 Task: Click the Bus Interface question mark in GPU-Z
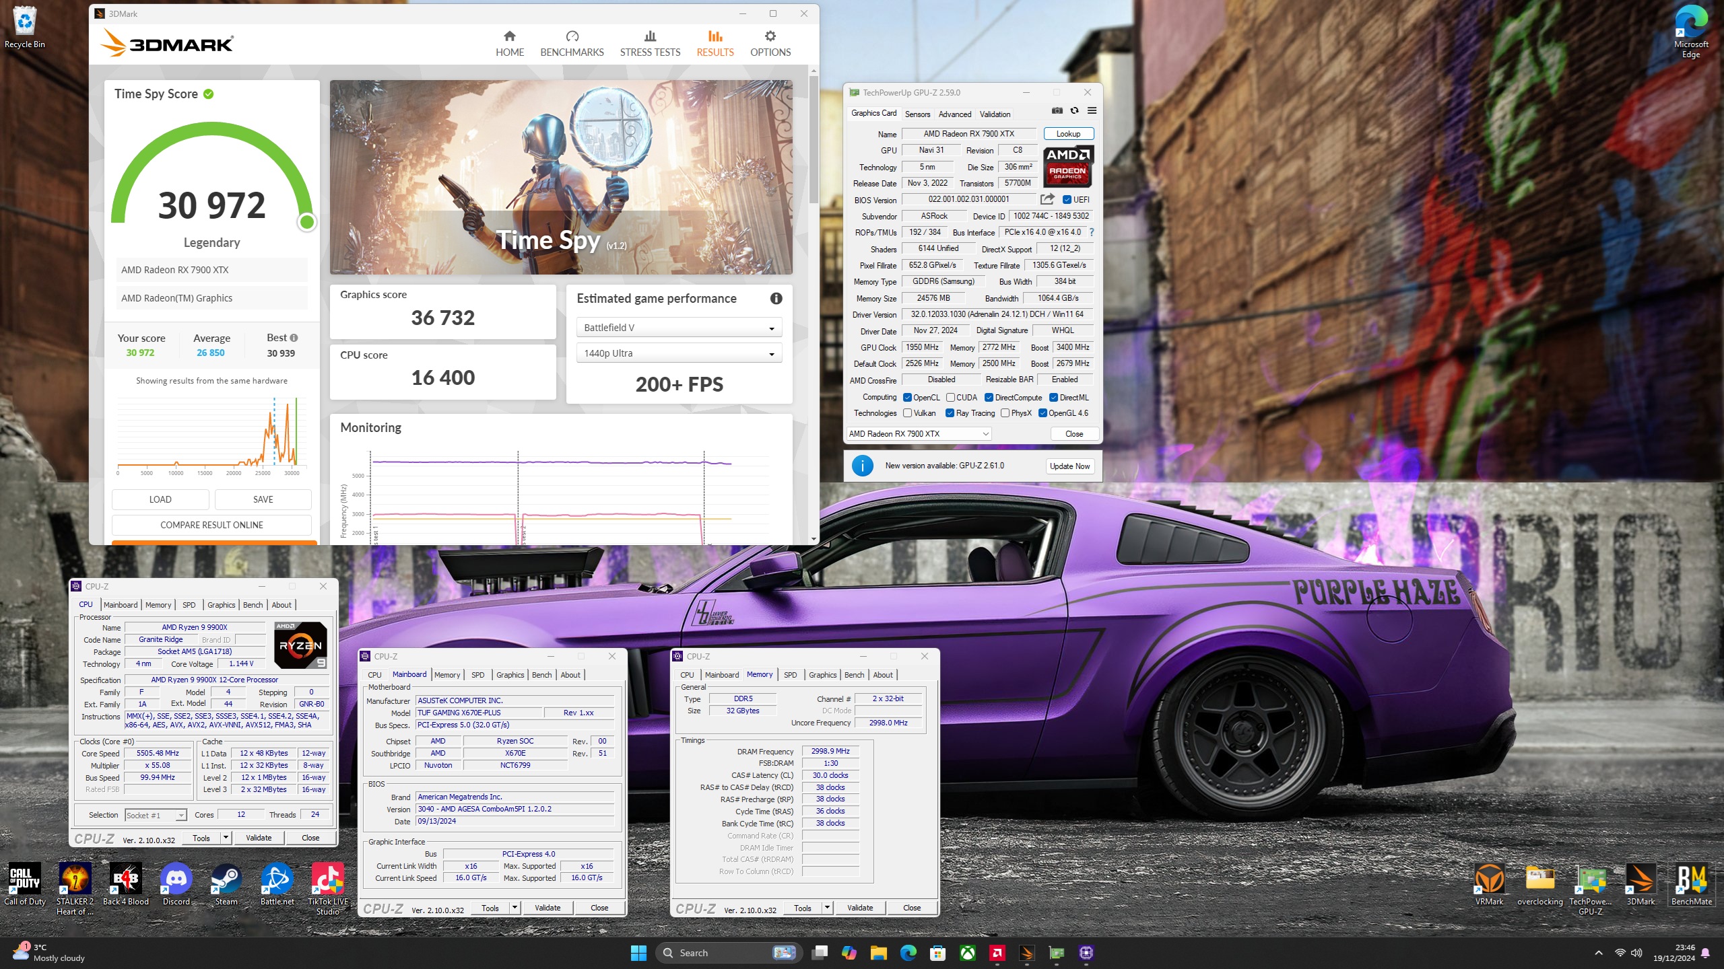1092,232
